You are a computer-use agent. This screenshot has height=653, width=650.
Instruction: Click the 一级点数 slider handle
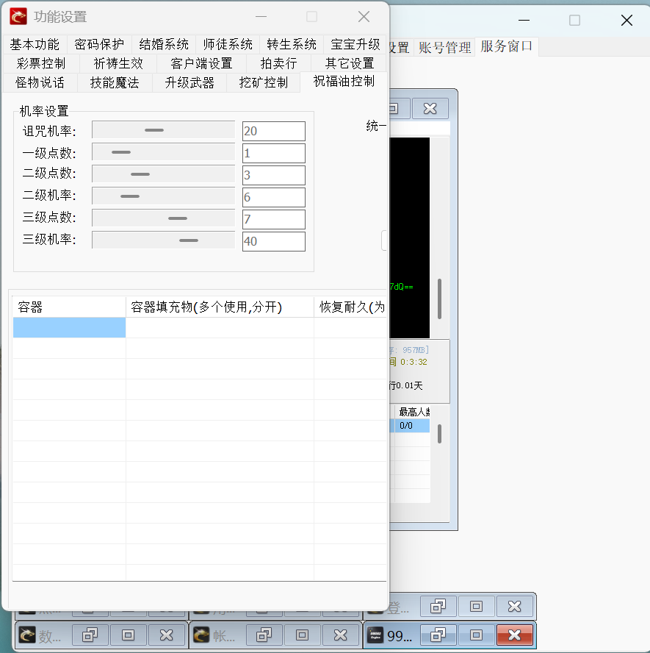point(121,152)
